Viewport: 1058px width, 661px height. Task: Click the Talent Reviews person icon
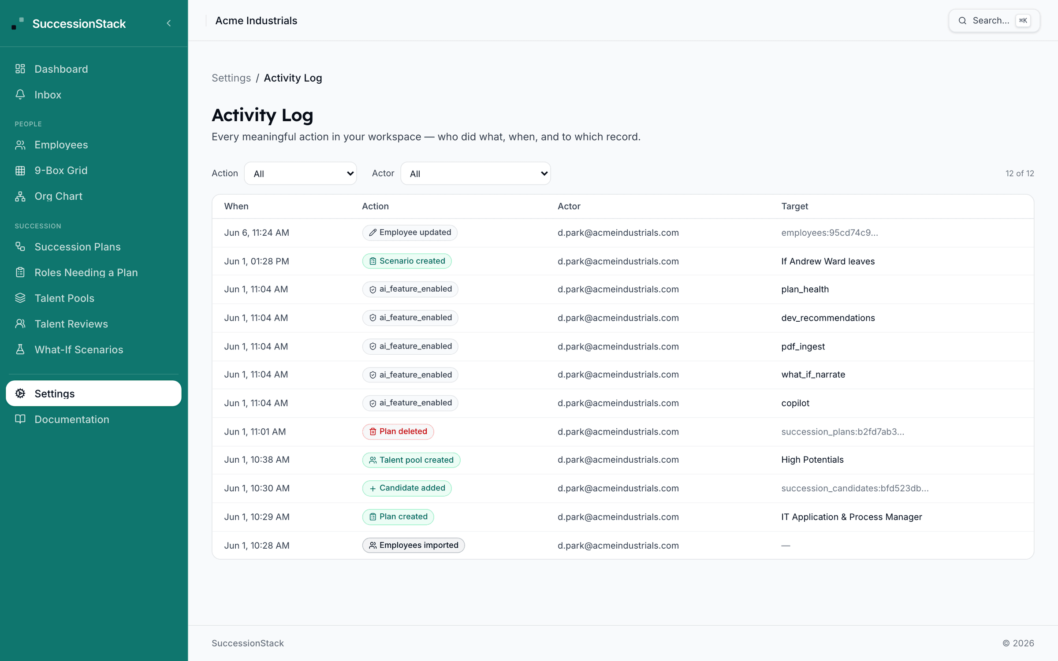(x=20, y=324)
